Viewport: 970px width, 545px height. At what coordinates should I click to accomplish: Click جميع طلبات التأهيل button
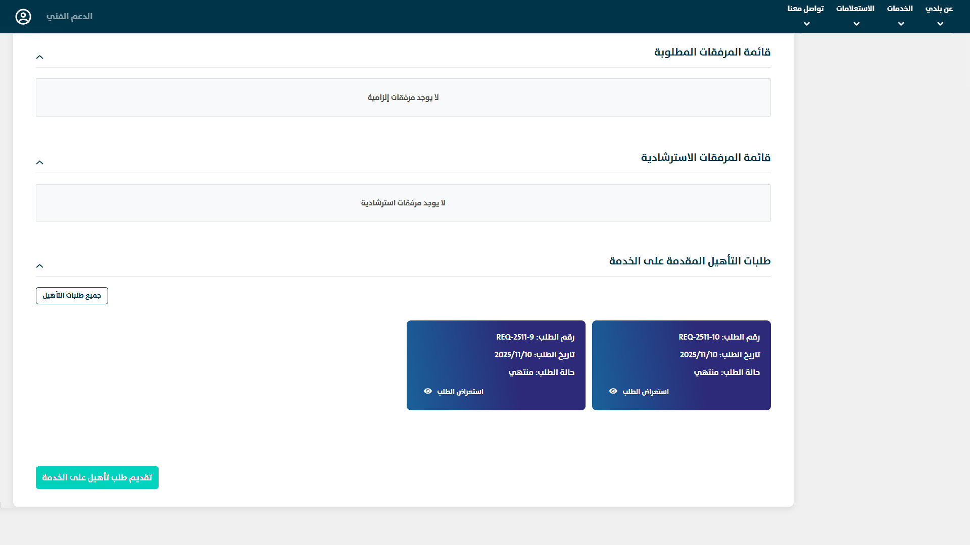pos(72,296)
